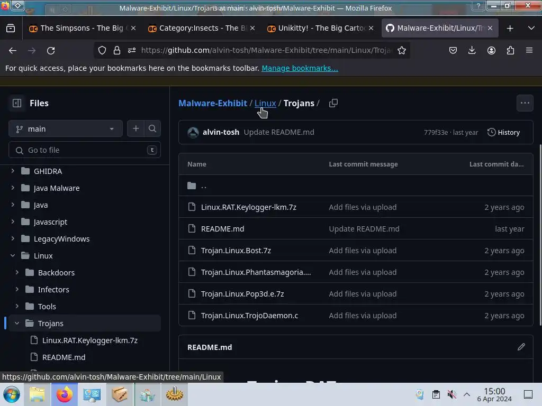Open the Linux breadcrumb link
Viewport: 542px width, 406px height.
265,103
